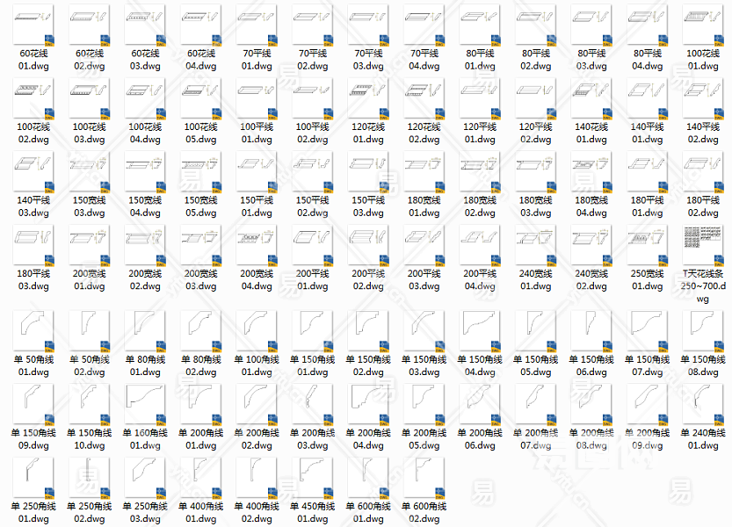Viewport: 732px width, 527px height.
Task: Select the 250宽线 01.dwg file icon
Action: click(x=648, y=245)
